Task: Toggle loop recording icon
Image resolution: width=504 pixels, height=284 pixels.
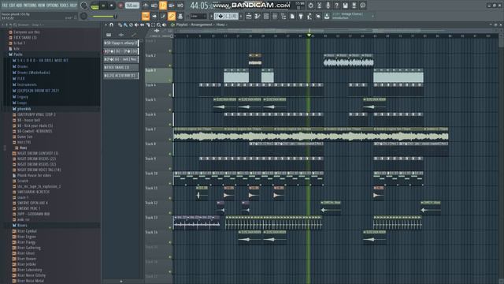Action: (x=180, y=6)
